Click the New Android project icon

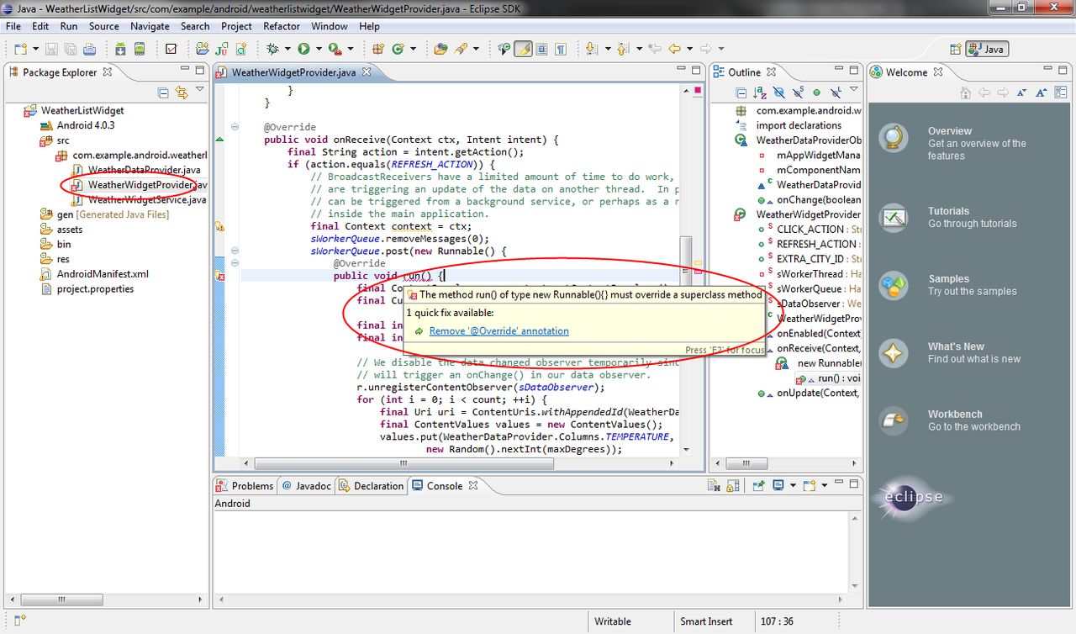pyautogui.click(x=203, y=49)
